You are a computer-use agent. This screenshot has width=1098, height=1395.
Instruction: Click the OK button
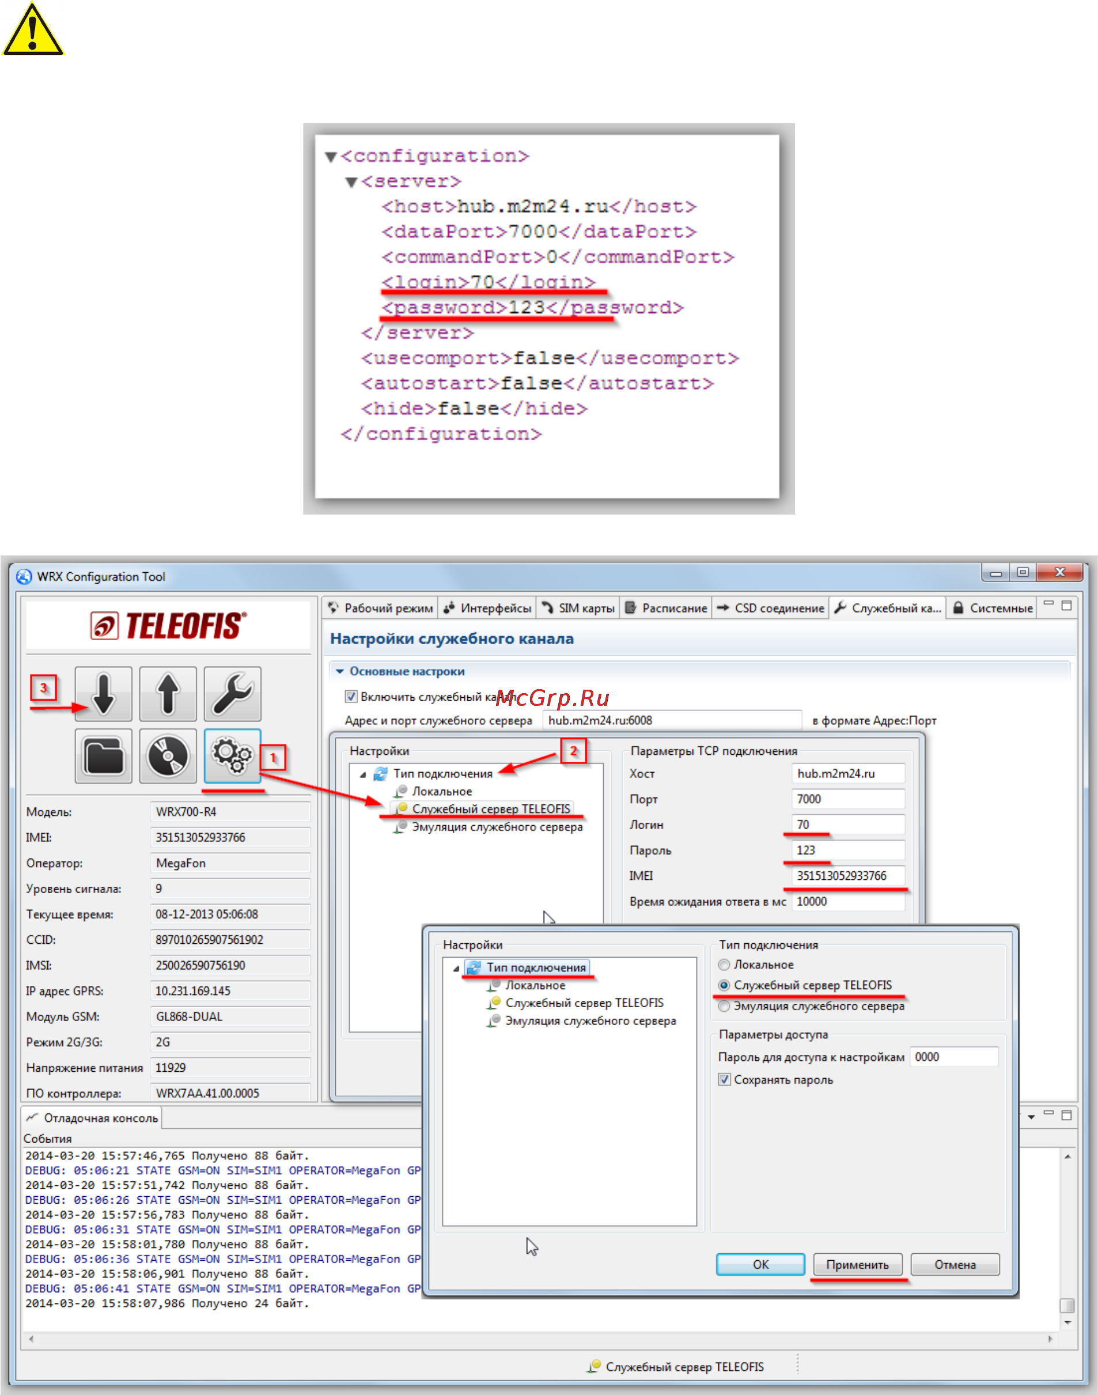click(760, 1265)
